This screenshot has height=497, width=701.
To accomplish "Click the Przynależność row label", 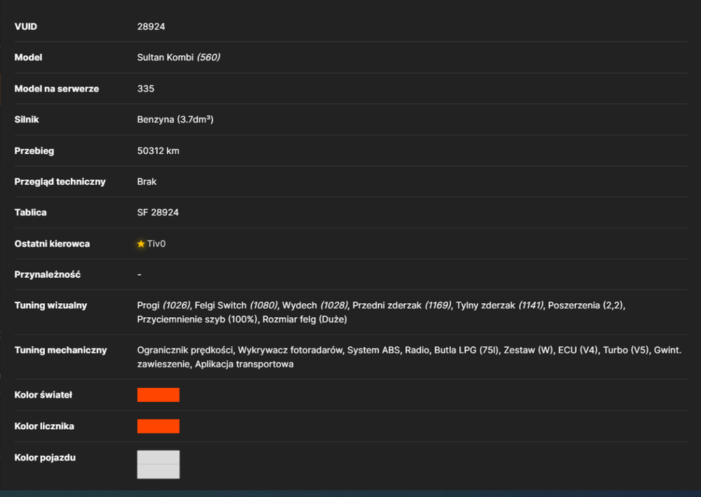I will click(48, 274).
